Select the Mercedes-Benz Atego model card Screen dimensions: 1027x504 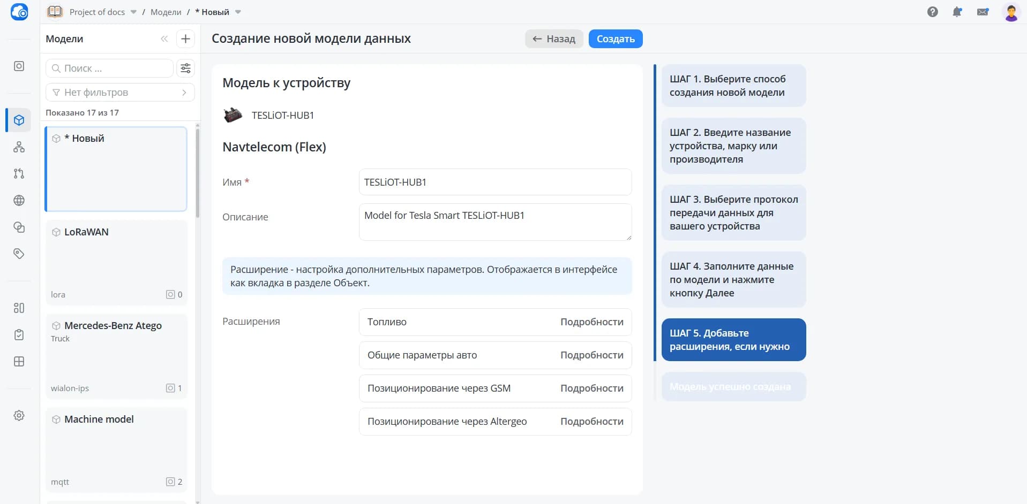click(x=116, y=356)
